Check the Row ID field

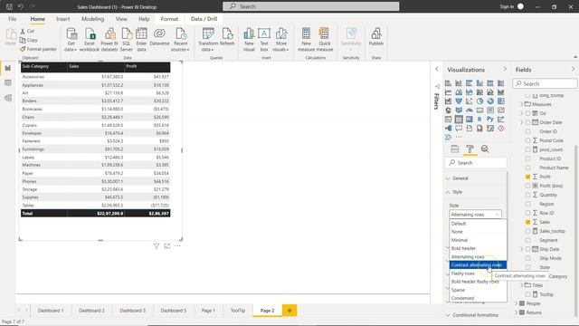527,213
